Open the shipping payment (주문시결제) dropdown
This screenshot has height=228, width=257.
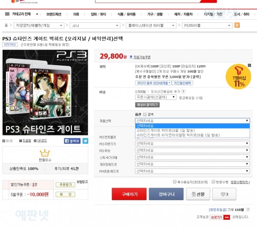click(155, 97)
